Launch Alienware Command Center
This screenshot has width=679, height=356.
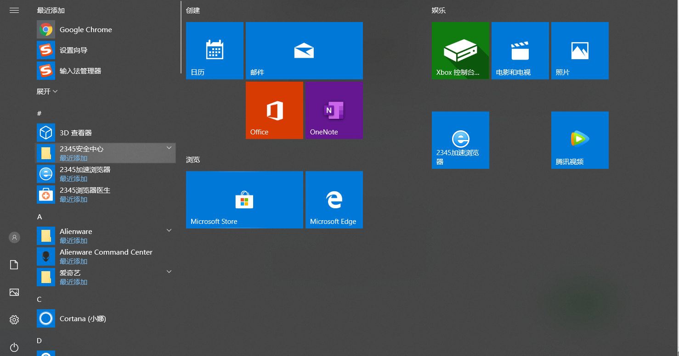pos(106,256)
